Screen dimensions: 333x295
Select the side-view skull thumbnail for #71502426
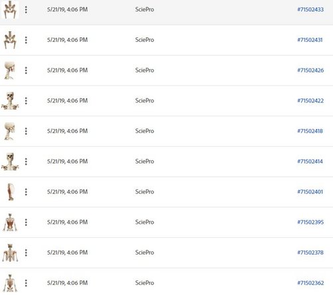click(9, 70)
